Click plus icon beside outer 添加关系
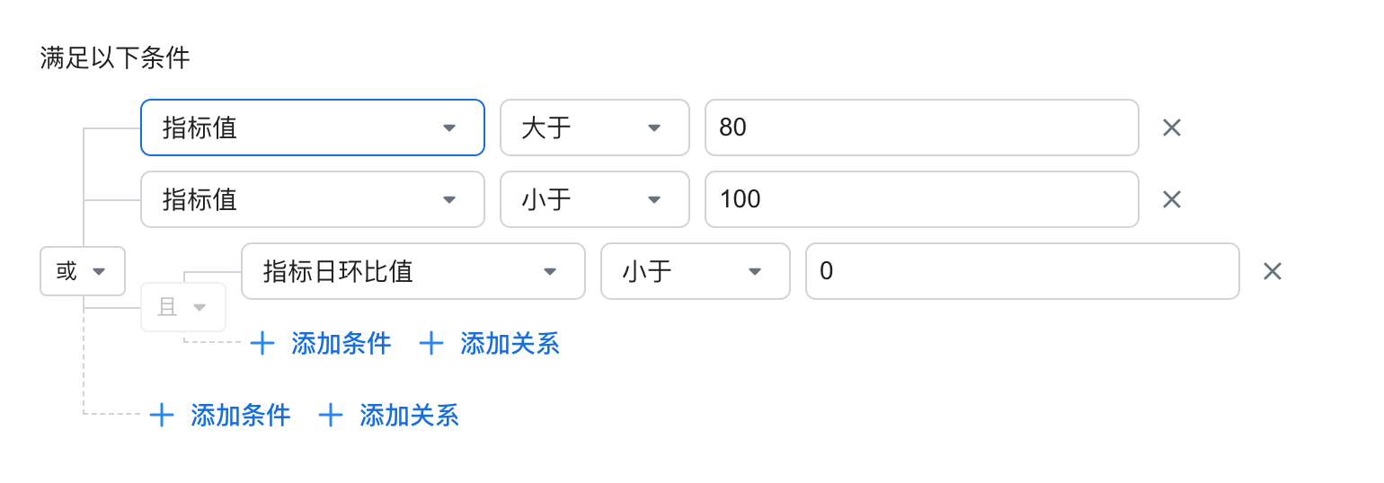 click(331, 415)
